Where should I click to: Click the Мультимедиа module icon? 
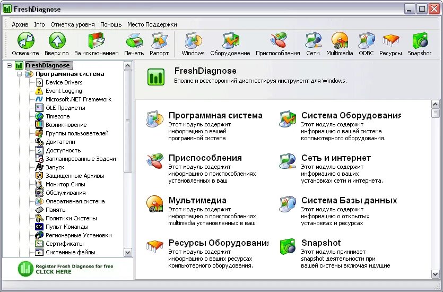pos(155,204)
